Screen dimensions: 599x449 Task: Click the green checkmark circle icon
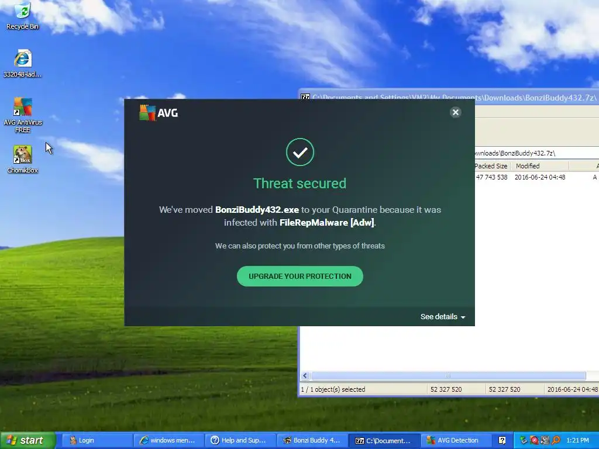tap(300, 152)
